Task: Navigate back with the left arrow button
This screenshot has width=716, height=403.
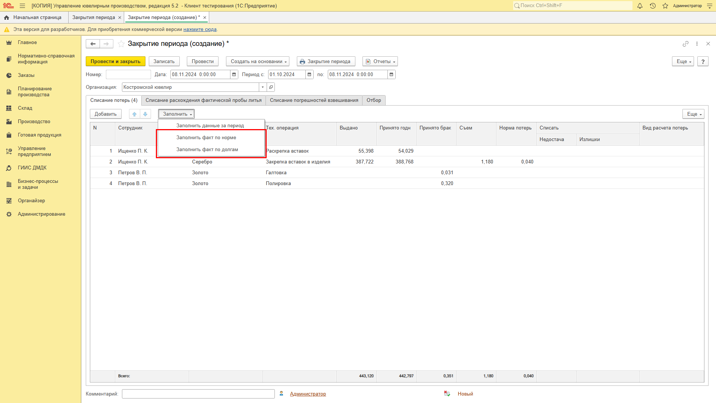Action: [93, 44]
